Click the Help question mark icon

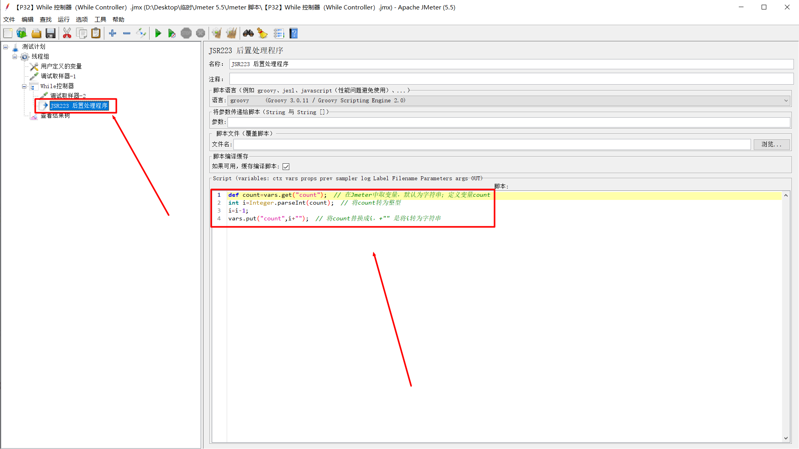point(294,33)
